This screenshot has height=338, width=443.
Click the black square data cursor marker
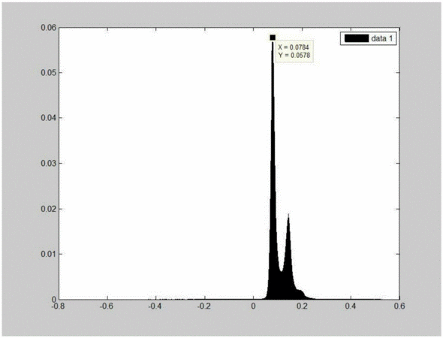(273, 38)
